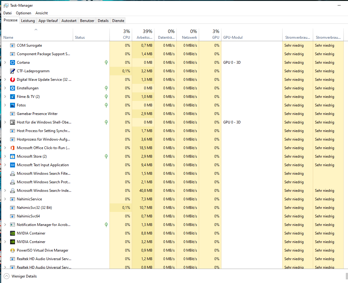The width and height of the screenshot is (348, 283).
Task: Expand the Einstellungen process group
Action: pyautogui.click(x=5, y=88)
